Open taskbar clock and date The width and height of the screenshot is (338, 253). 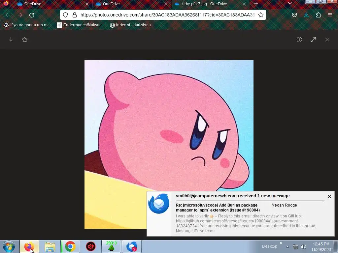321,246
